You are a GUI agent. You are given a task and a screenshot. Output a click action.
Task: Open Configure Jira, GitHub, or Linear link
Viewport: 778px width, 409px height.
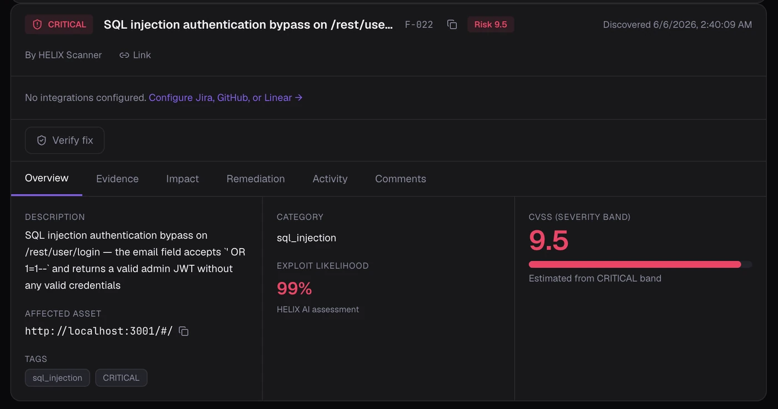point(226,98)
